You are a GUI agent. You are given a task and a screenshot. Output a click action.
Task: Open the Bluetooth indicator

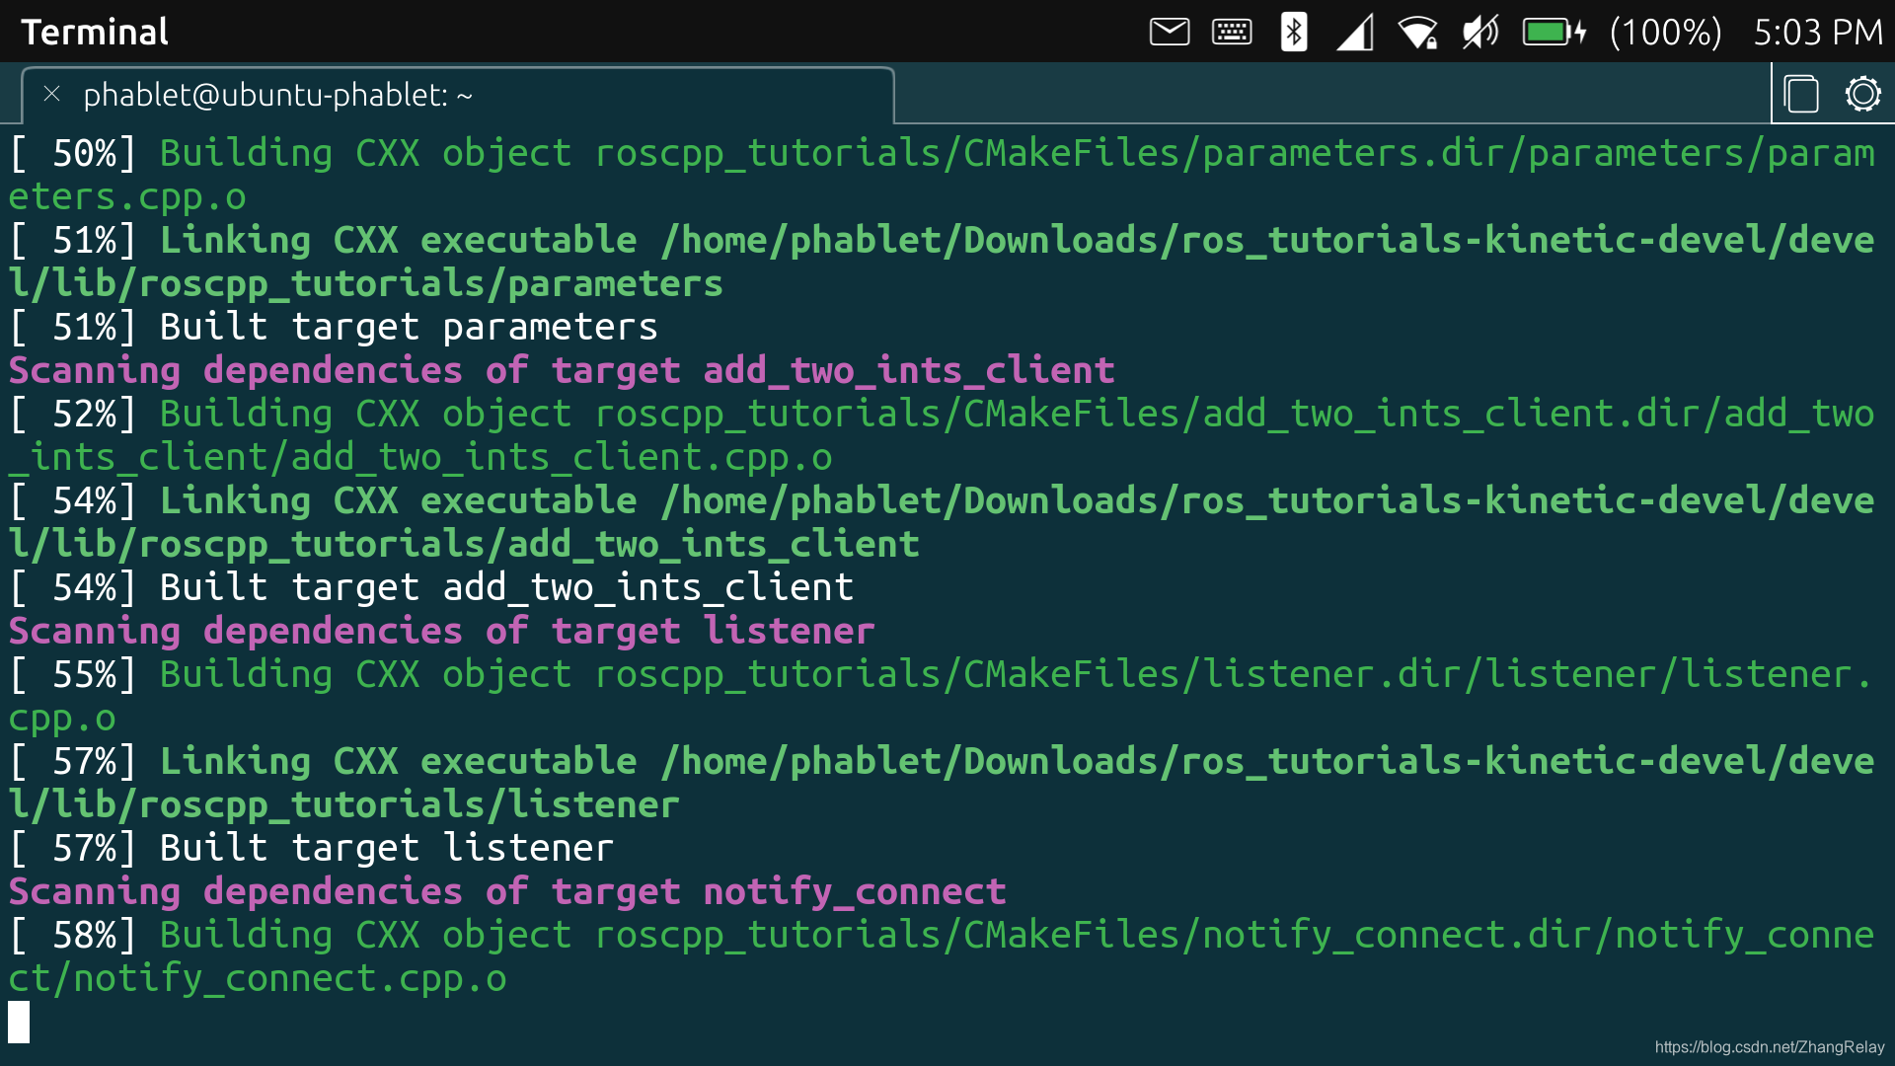[x=1293, y=32]
